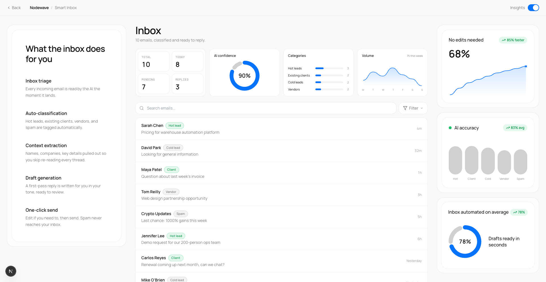Click the funnel filter icon
546x282 pixels.
tap(405, 108)
